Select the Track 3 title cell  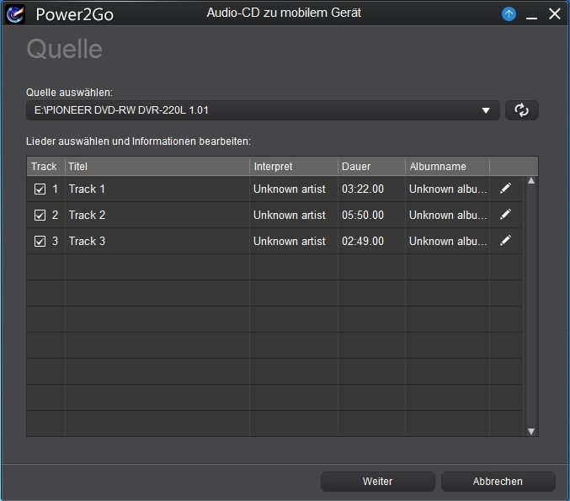click(x=157, y=241)
